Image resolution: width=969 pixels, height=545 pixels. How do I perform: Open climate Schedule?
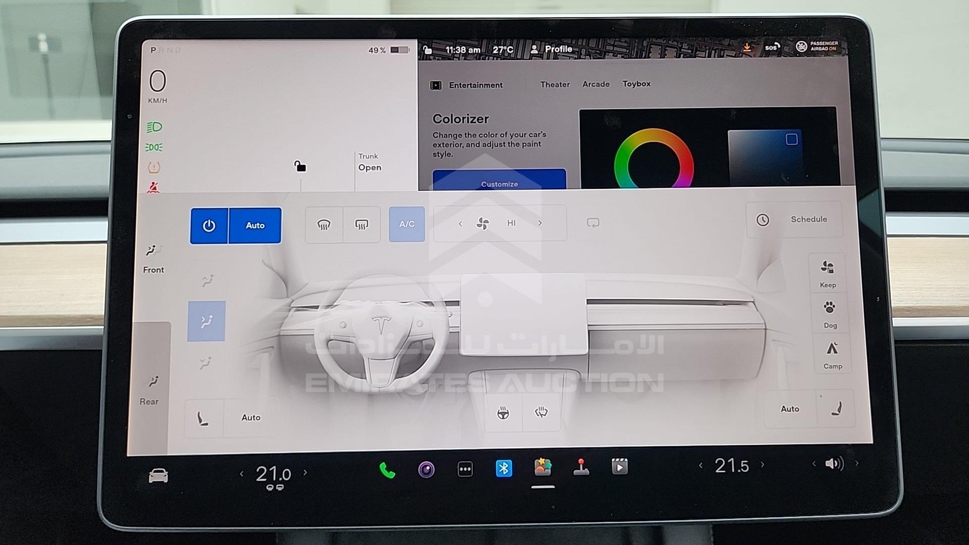[x=794, y=220]
